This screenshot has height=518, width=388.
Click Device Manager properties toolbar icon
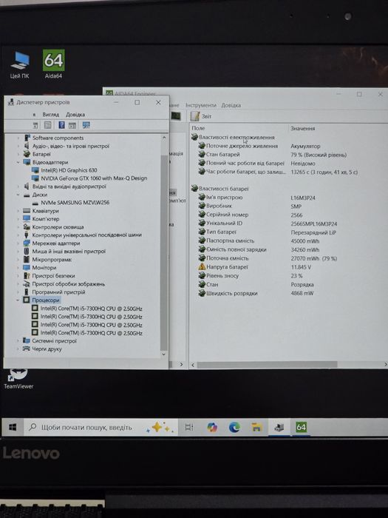pos(48,125)
